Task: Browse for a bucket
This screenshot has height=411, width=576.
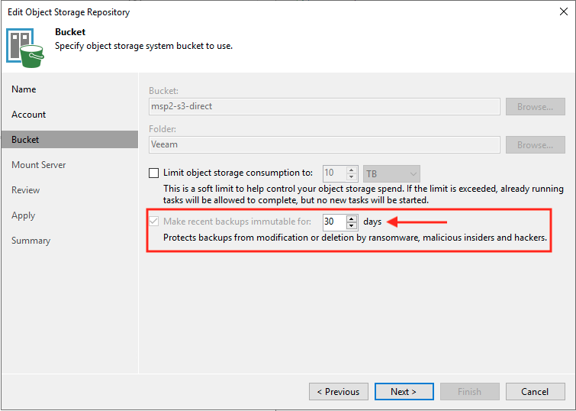Action: (536, 107)
